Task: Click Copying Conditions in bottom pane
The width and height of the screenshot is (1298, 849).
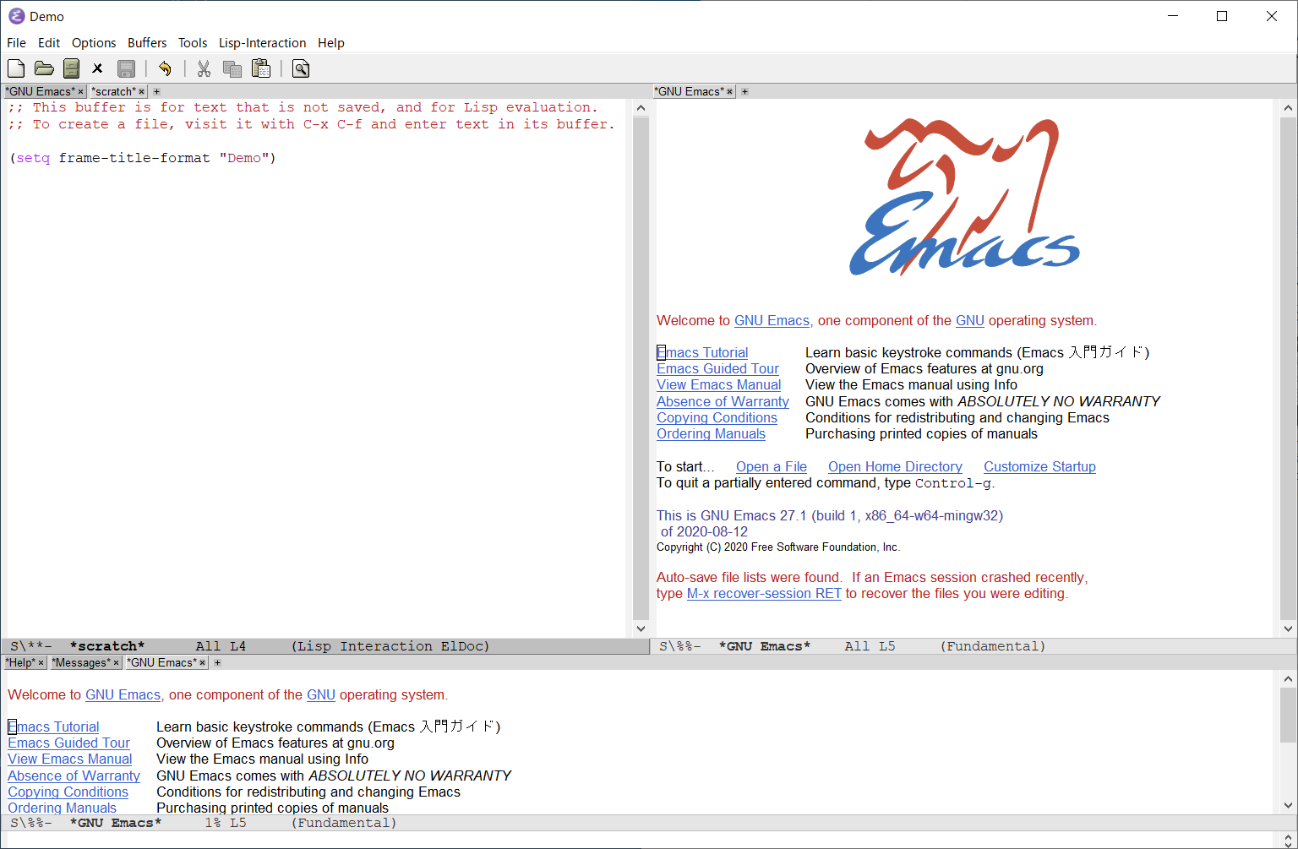Action: (x=68, y=792)
